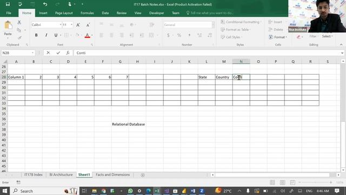
Task: Increase font size with the large A icon
Action: click(78, 25)
